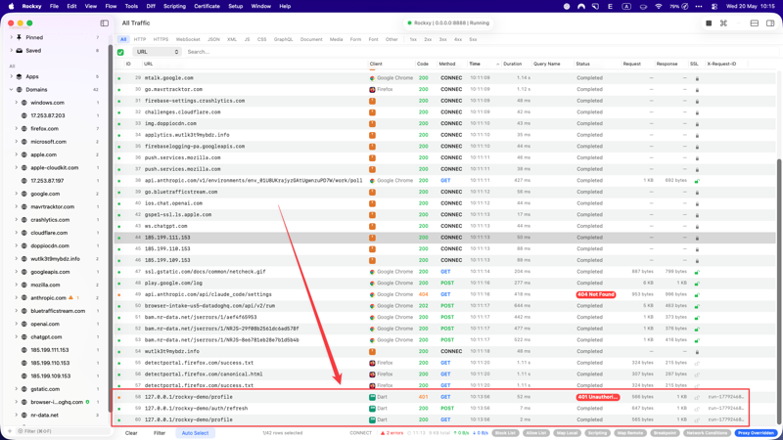Select the WebSocket filter tab
This screenshot has width=783, height=440.
[x=188, y=39]
